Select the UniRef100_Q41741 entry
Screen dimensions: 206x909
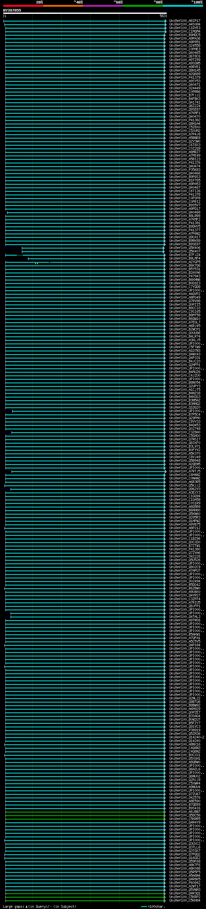[x=184, y=102]
